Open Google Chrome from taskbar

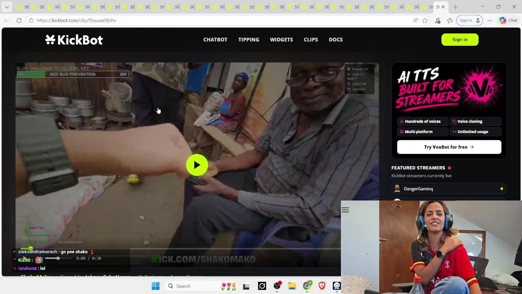(x=307, y=286)
